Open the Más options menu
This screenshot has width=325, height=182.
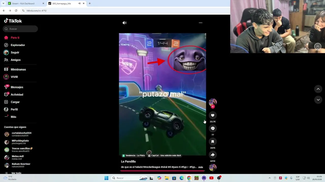tap(10, 117)
